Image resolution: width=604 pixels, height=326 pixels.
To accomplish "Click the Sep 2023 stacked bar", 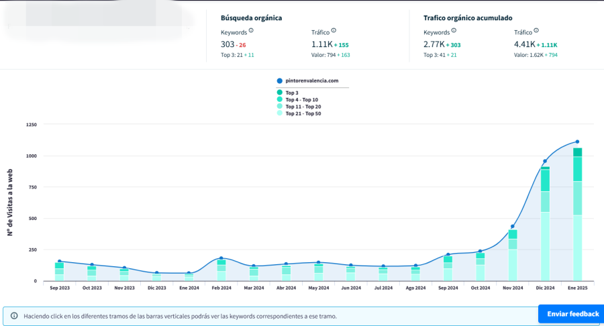I will [60, 271].
